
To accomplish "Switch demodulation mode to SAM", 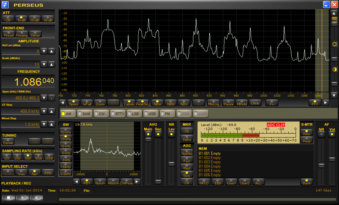I will point(84,114).
